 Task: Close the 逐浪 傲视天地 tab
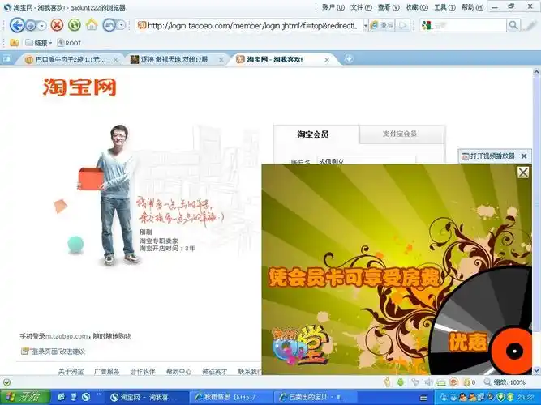pos(221,60)
